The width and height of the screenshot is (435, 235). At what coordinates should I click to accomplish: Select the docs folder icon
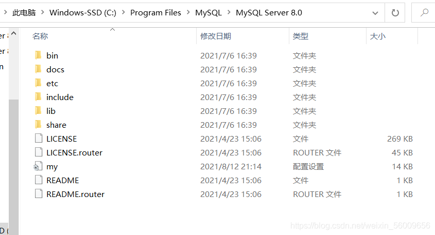[x=38, y=69]
